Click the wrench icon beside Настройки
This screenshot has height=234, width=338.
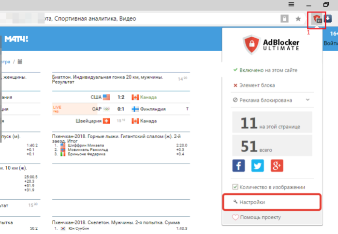235,202
